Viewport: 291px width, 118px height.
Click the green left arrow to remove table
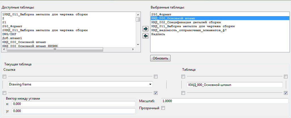click(x=146, y=36)
